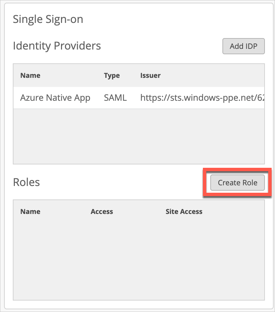
Task: Click the highlighted Create Role control
Action: (x=237, y=182)
